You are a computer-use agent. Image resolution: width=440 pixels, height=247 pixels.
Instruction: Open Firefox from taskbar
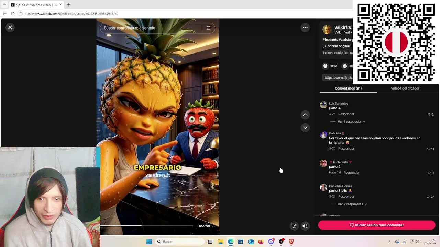coord(261,242)
